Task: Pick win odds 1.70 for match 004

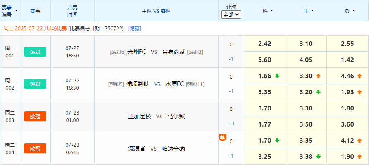Action: coord(265,140)
